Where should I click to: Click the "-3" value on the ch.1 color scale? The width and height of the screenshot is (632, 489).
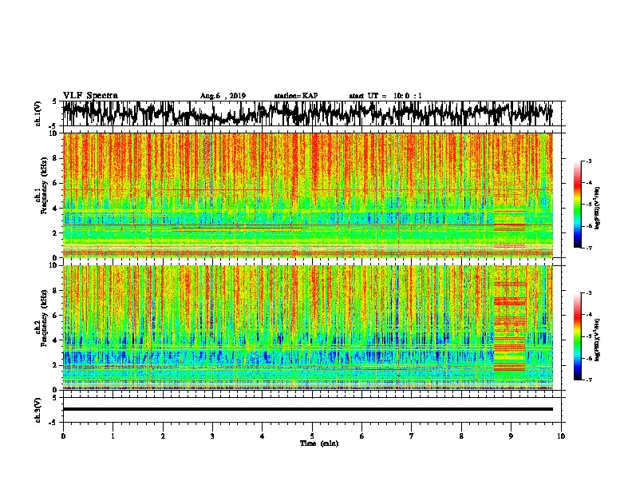(588, 161)
